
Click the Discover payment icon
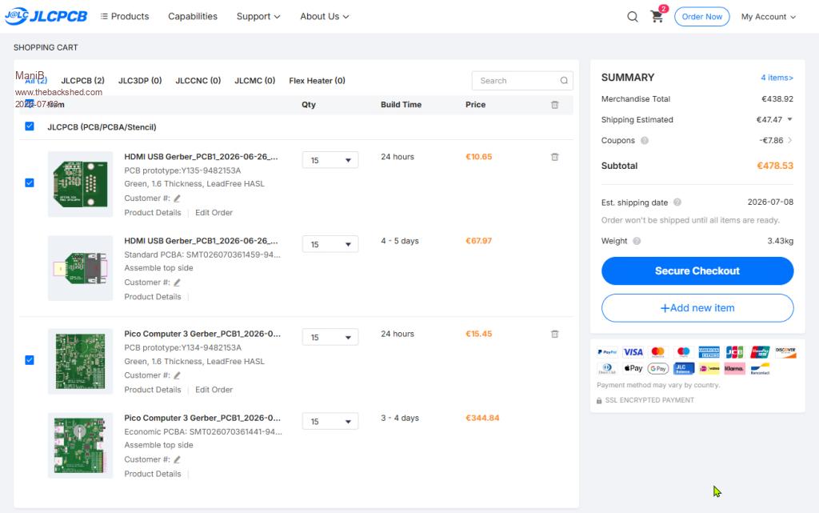[x=785, y=352]
